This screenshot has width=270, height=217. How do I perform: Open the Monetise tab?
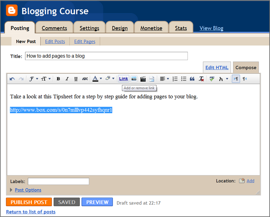[151, 28]
